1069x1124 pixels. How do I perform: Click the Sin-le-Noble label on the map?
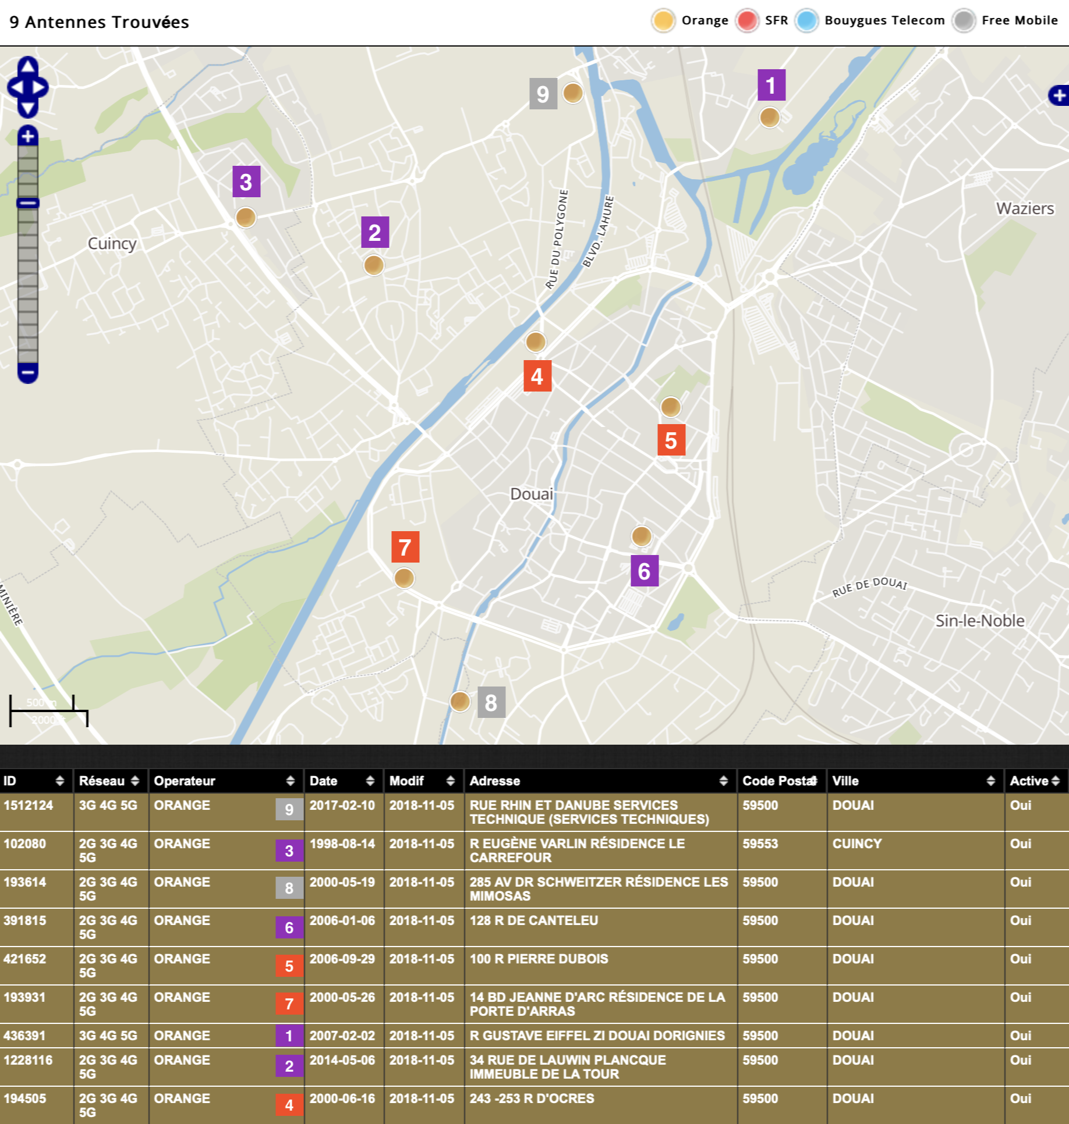click(x=980, y=620)
